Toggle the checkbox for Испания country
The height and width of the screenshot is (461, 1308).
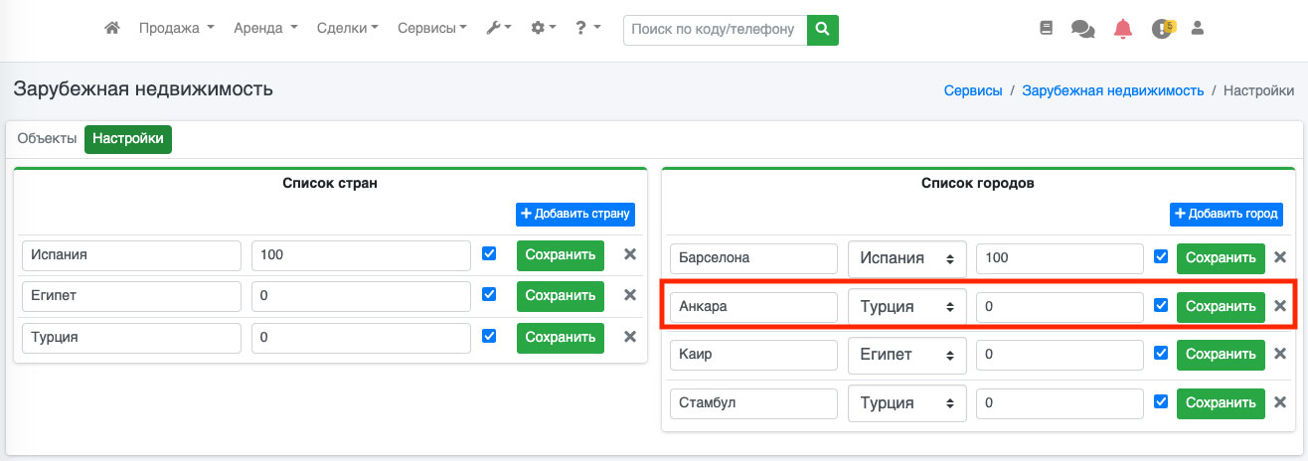click(489, 254)
